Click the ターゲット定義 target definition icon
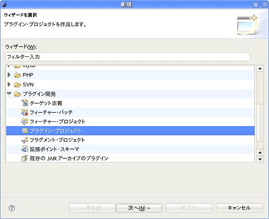269x219 pixels. click(x=25, y=103)
